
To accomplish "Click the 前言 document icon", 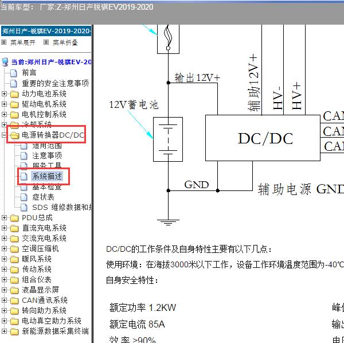I will pyautogui.click(x=14, y=73).
